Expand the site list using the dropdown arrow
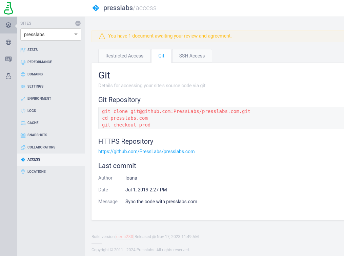Image resolution: width=344 pixels, height=256 pixels. click(x=76, y=34)
